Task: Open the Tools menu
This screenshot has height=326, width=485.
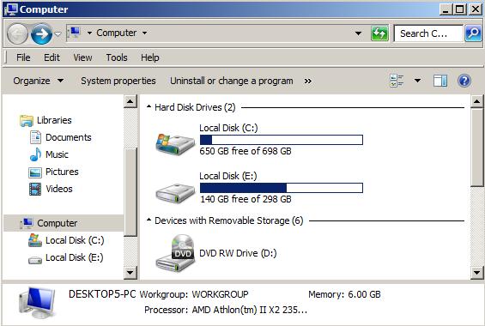Action: point(117,57)
